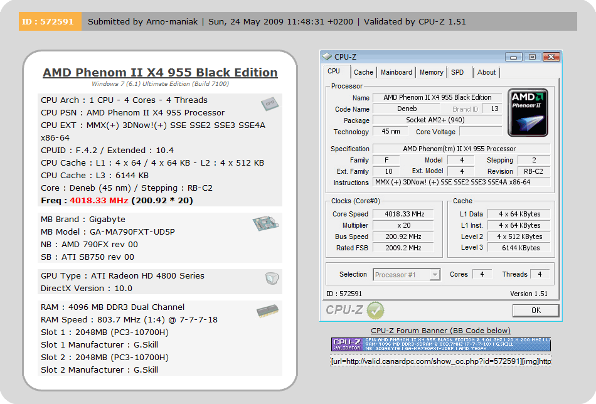Click the L1 Inst. cache value field
Image resolution: width=596 pixels, height=404 pixels.
(519, 225)
